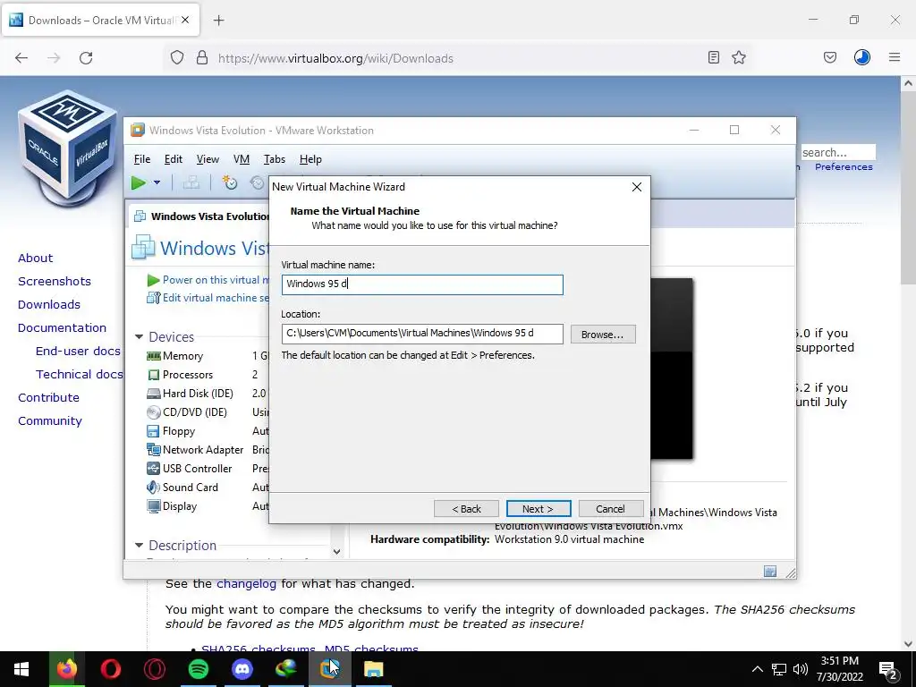916x687 pixels.
Task: Open Opera GX from the taskbar
Action: [x=154, y=669]
